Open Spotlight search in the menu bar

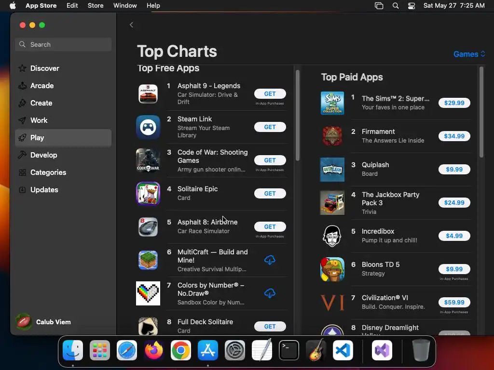pyautogui.click(x=396, y=6)
